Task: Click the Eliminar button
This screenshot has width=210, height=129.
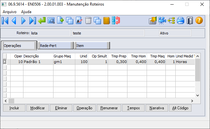Action: pyautogui.click(x=61, y=108)
